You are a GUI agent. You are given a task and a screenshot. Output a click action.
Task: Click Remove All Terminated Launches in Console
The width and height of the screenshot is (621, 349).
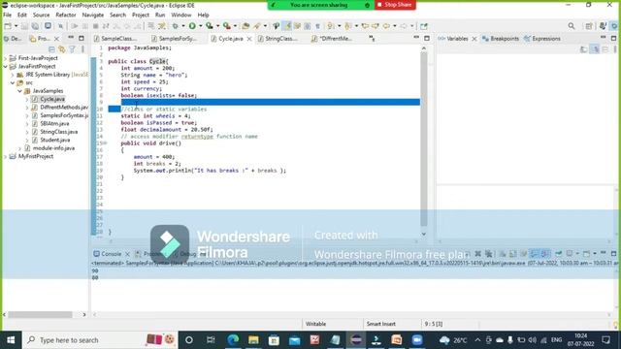(x=489, y=254)
